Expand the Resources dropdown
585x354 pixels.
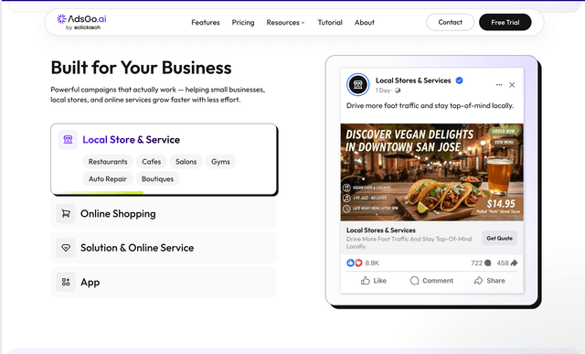coord(285,22)
